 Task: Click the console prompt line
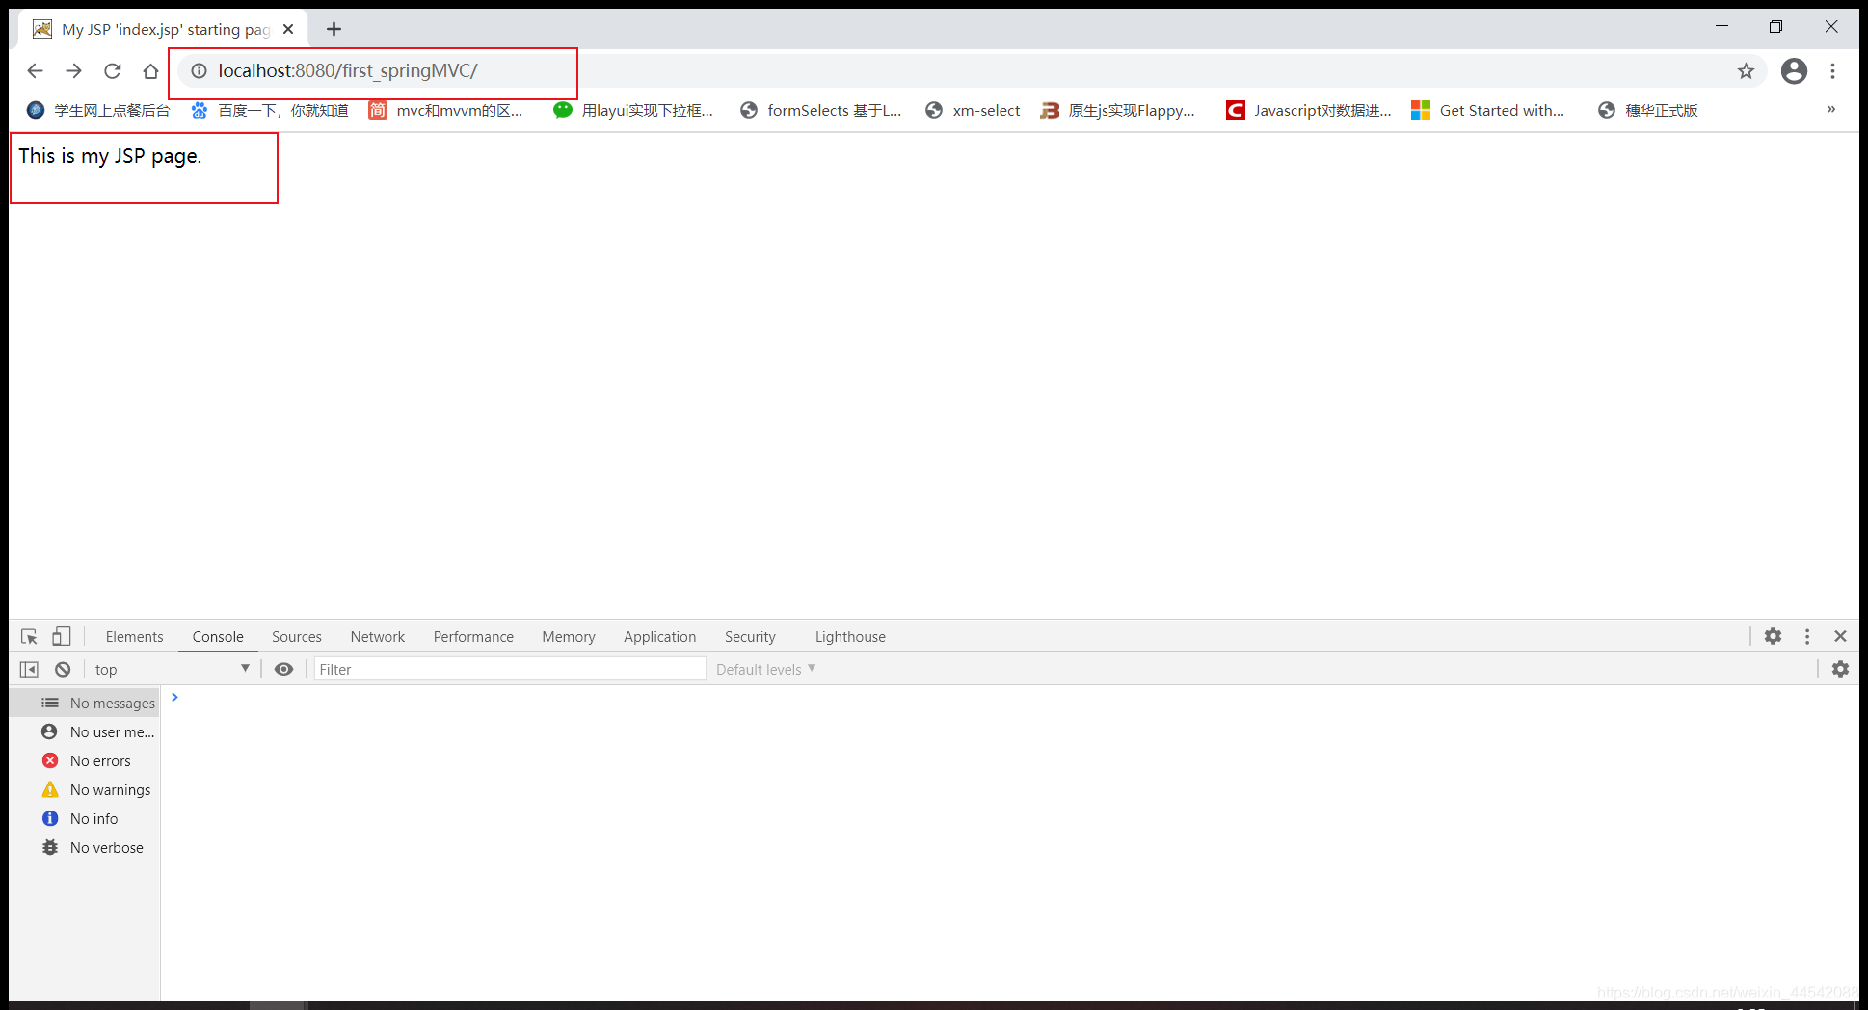pyautogui.click(x=1010, y=697)
